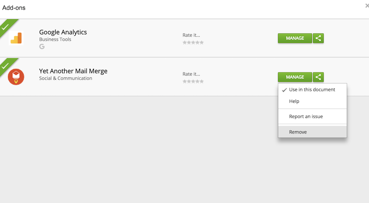369x203 pixels.
Task: Select Remove from the Manage menu
Action: pos(298,132)
